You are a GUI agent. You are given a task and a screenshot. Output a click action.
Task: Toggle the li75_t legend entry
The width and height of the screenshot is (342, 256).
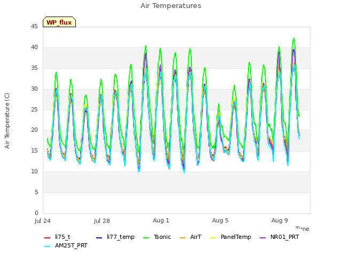point(57,237)
